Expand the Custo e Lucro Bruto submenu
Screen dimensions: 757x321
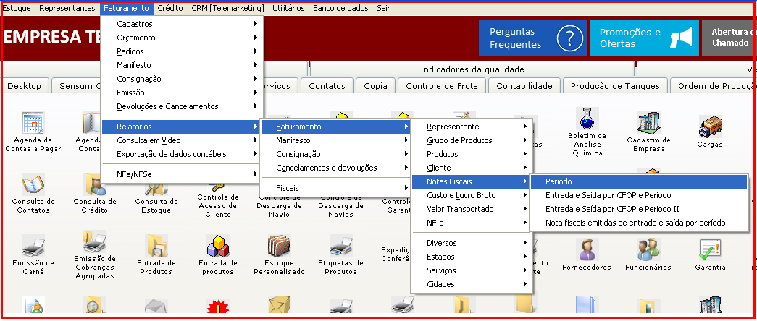(x=472, y=195)
